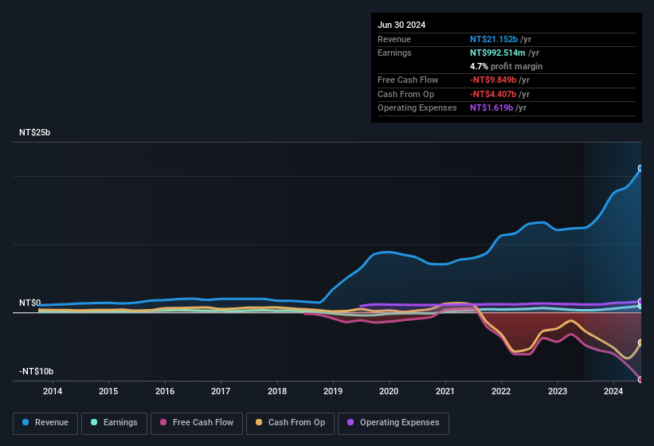Click the NT$992.514m earnings value
The width and height of the screenshot is (654, 446).
coord(498,53)
